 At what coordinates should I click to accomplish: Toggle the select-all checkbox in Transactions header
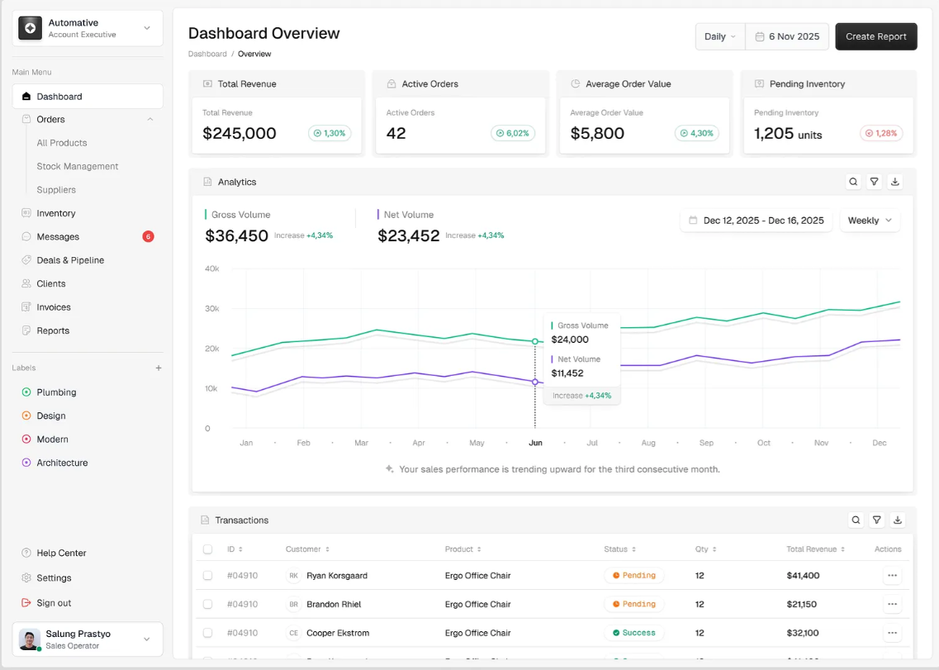point(208,549)
